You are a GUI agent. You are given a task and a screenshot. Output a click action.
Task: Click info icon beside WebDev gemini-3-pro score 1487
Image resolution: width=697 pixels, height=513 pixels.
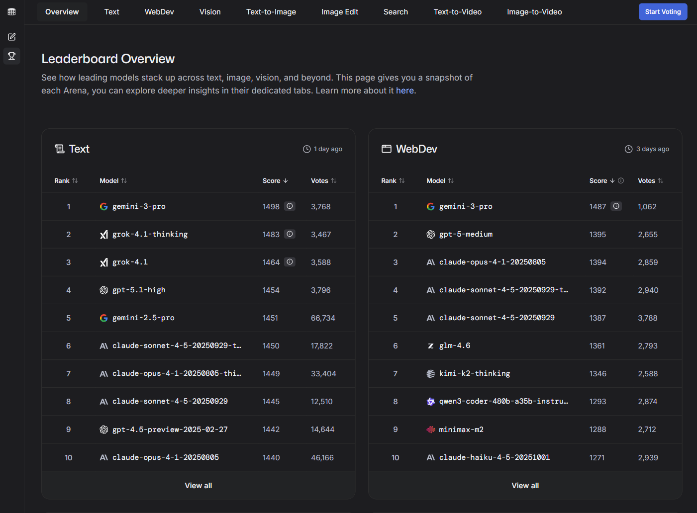pos(616,206)
